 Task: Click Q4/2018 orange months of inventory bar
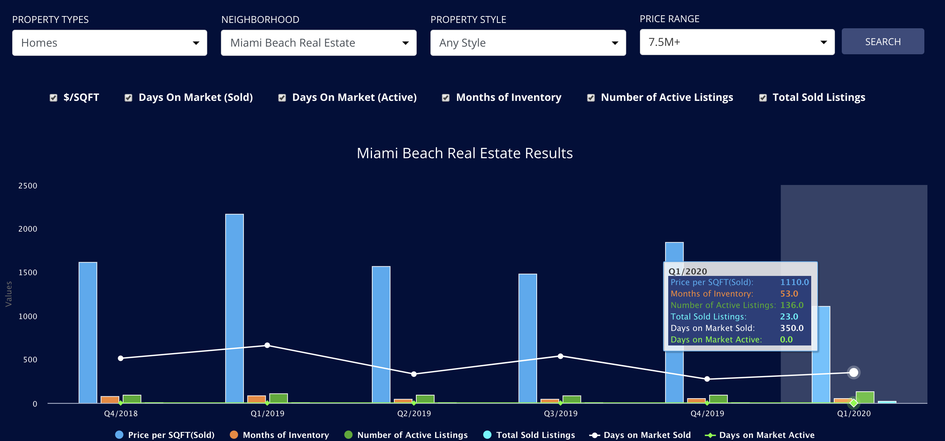[110, 400]
